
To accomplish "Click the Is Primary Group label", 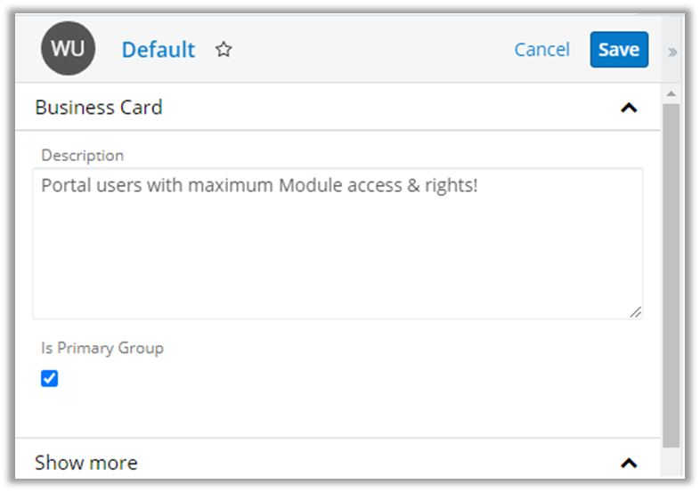I will (102, 348).
